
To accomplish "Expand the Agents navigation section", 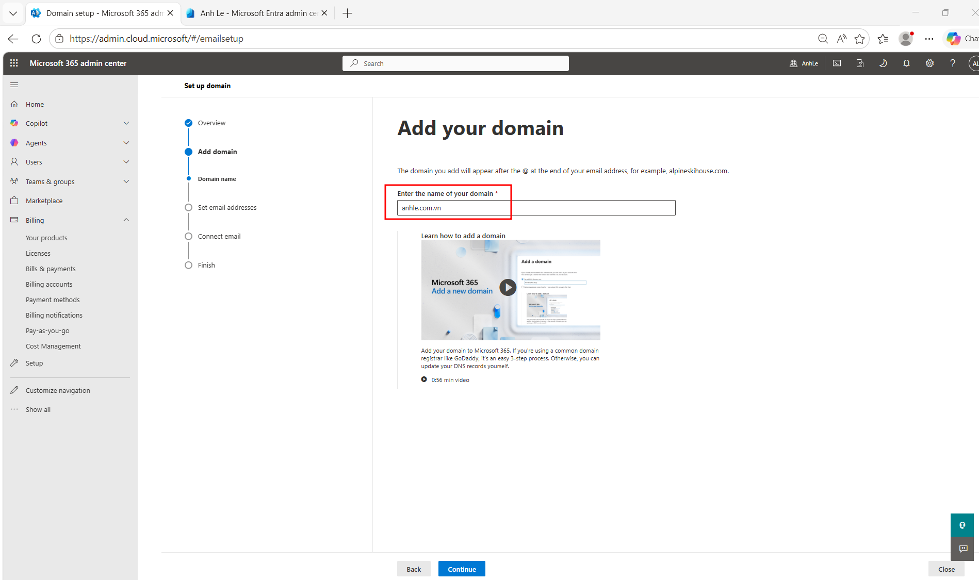I will click(126, 143).
